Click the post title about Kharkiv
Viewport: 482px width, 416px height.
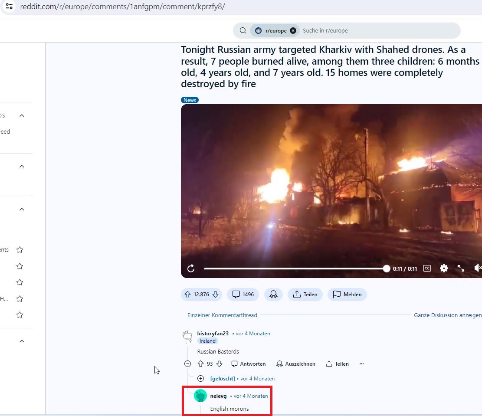330,67
